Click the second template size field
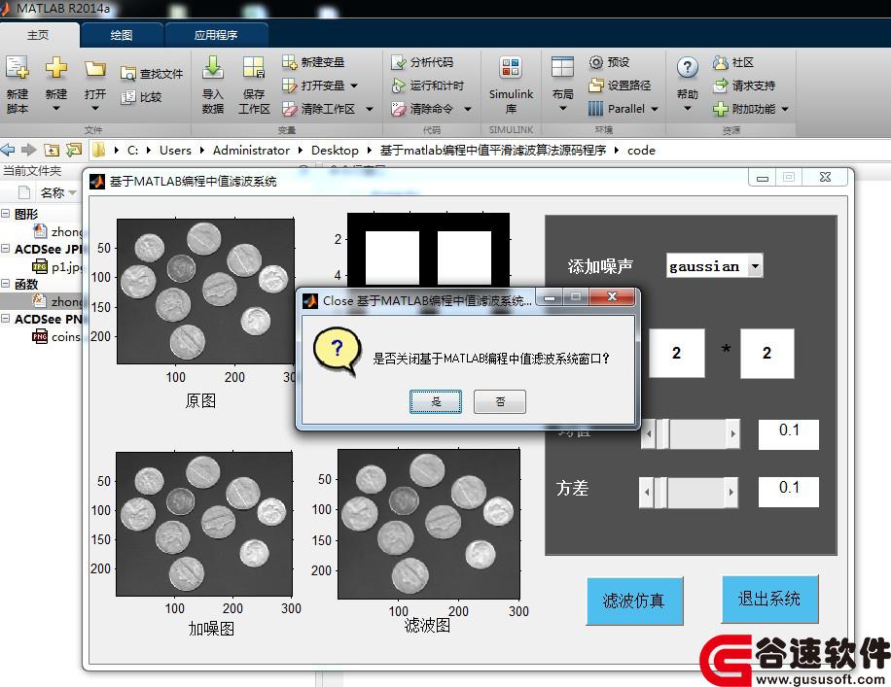The width and height of the screenshot is (891, 687). point(767,353)
